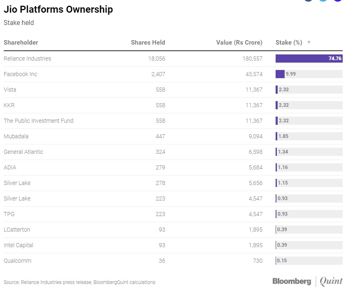Select Intel Capital's value 1,895
The height and width of the screenshot is (293, 348).
[256, 245]
